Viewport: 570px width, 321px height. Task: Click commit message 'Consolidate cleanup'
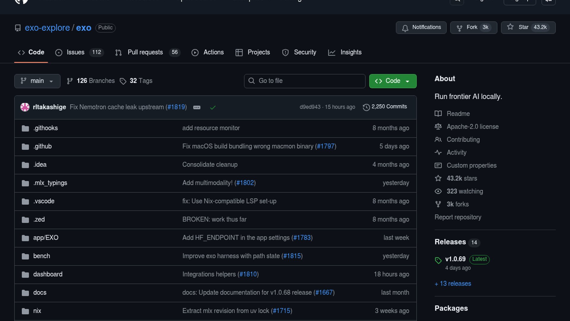click(x=210, y=165)
